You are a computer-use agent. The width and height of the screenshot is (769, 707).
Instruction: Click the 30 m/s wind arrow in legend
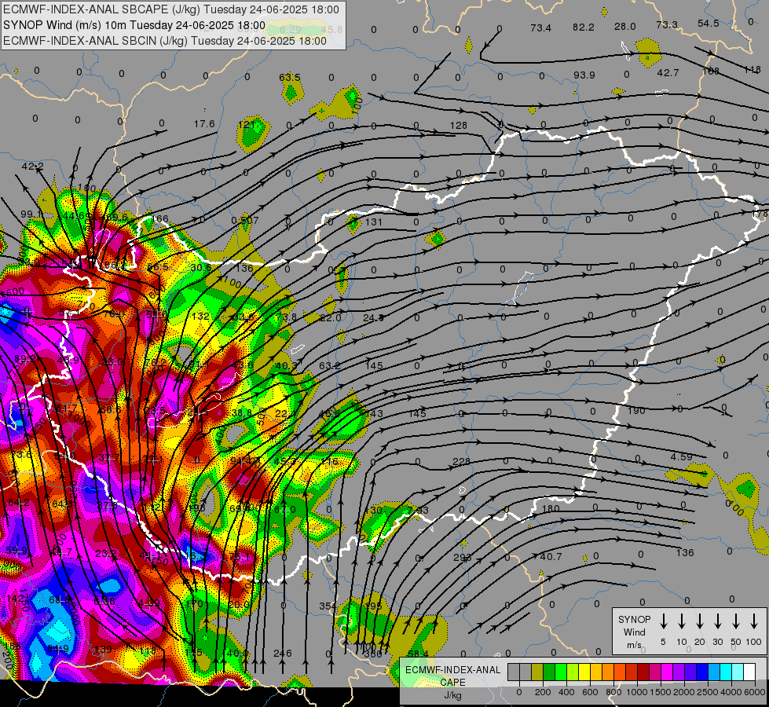[x=717, y=621]
